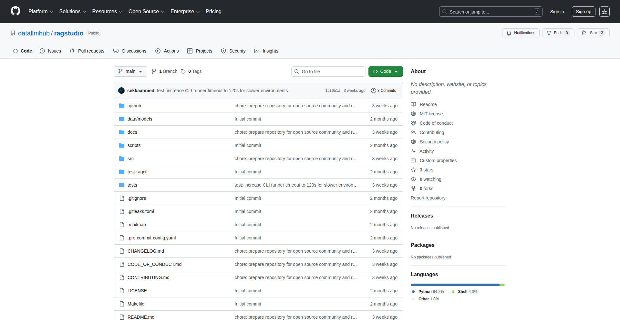Open sekkaahmed's profile link
620x320 pixels.
(x=140, y=91)
